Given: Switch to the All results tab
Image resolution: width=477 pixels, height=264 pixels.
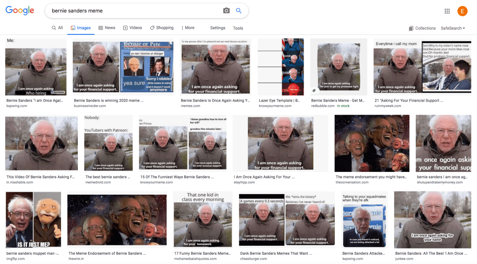Looking at the screenshot, I should point(57,28).
